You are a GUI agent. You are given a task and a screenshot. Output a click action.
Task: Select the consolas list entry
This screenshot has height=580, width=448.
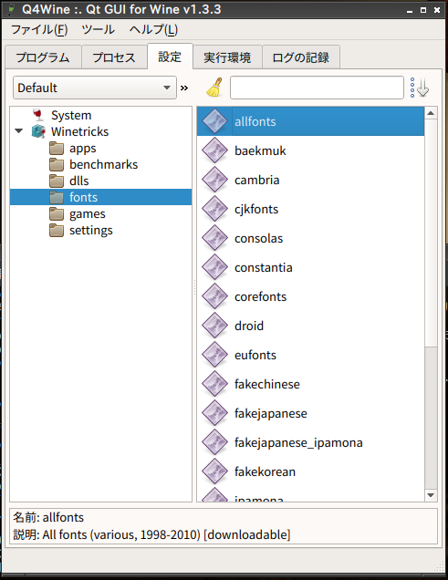[x=311, y=238]
